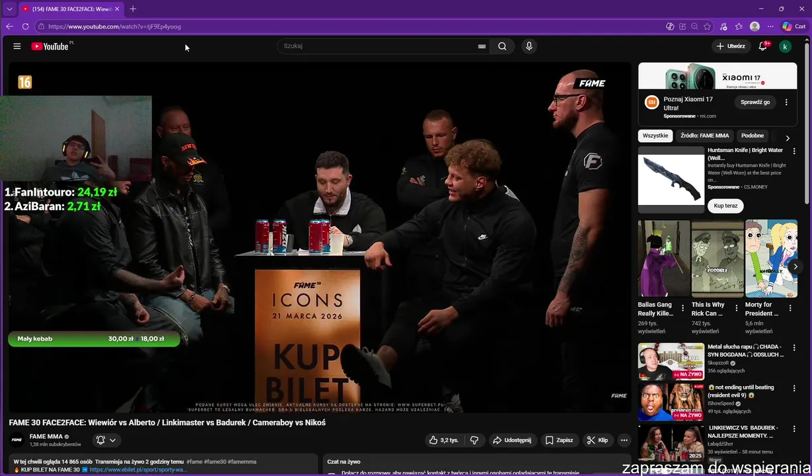Image resolution: width=812 pixels, height=476 pixels.
Task: Open a new browser tab
Action: pos(133,9)
